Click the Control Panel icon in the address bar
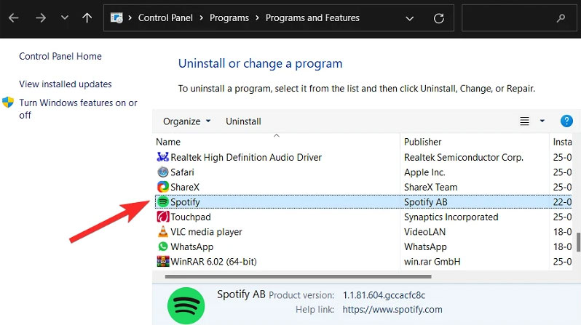581x325 pixels. pyautogui.click(x=116, y=17)
